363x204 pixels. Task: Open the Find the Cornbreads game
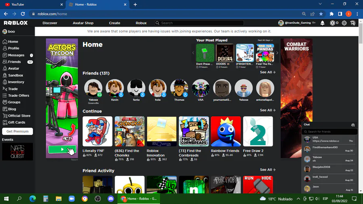[194, 131]
